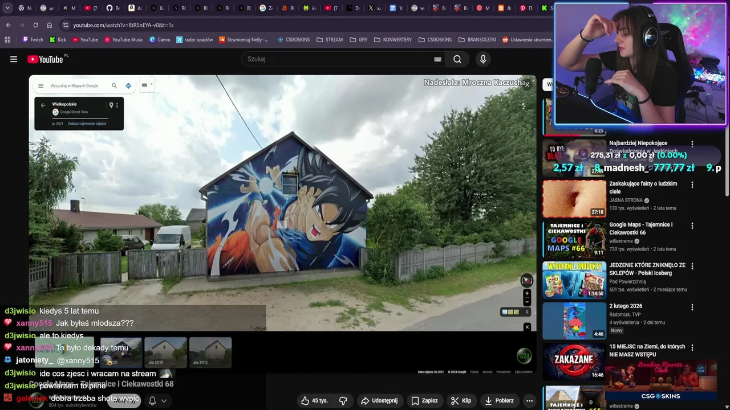
Task: Open the YouTube Music bookmark
Action: point(124,40)
